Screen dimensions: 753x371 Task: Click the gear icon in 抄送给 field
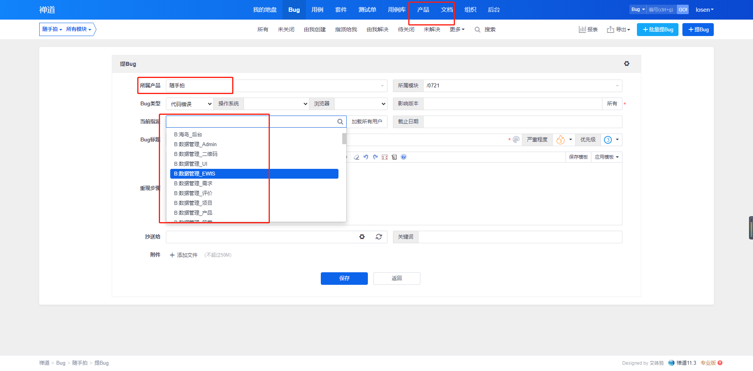point(362,237)
